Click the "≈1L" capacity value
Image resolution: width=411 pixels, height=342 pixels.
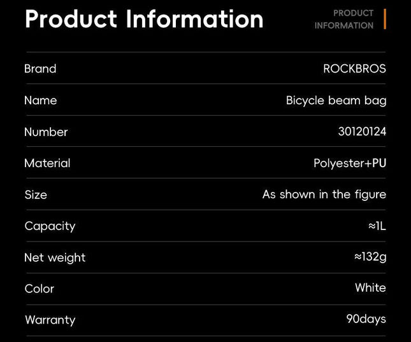point(377,226)
